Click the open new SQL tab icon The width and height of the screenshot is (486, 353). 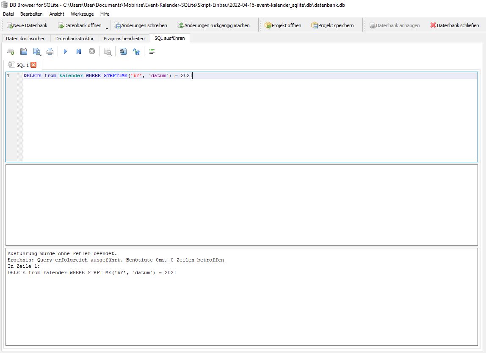click(11, 51)
